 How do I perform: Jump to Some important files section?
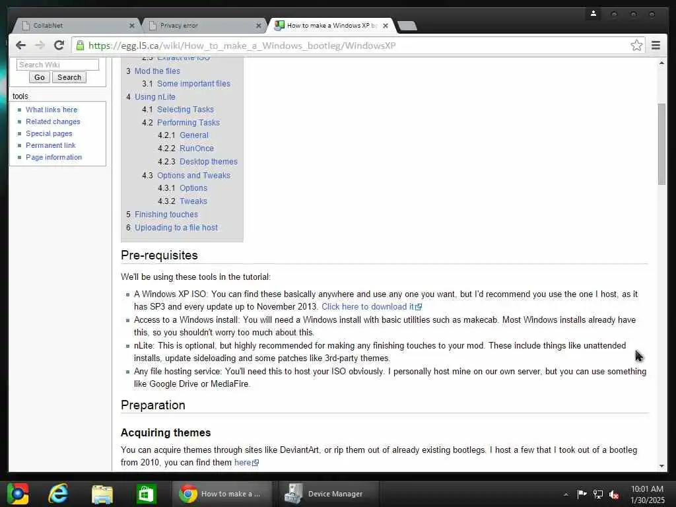[x=193, y=84]
